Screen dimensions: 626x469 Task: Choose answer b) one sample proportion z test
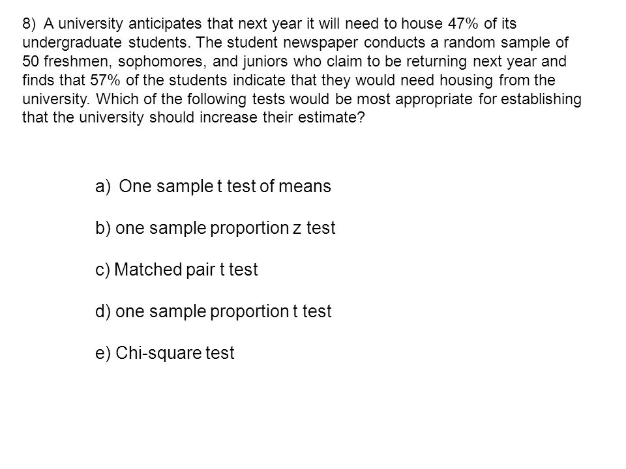pyautogui.click(x=215, y=228)
